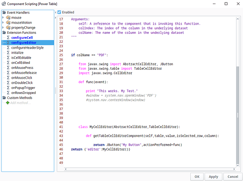Click the editor's scroll down arrow
This screenshot has width=243, height=181.
238,165
